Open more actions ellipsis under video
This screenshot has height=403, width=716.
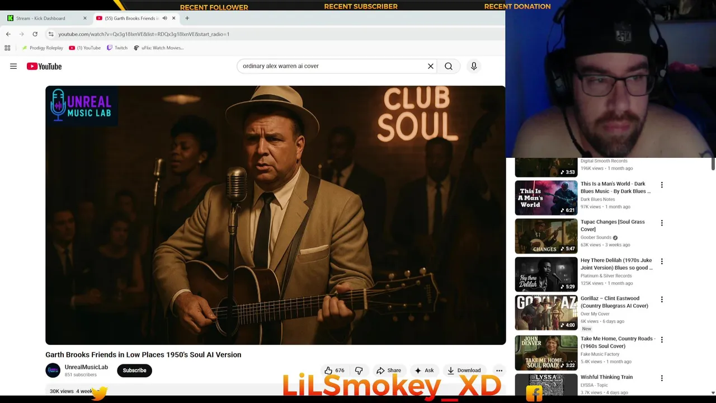(499, 371)
